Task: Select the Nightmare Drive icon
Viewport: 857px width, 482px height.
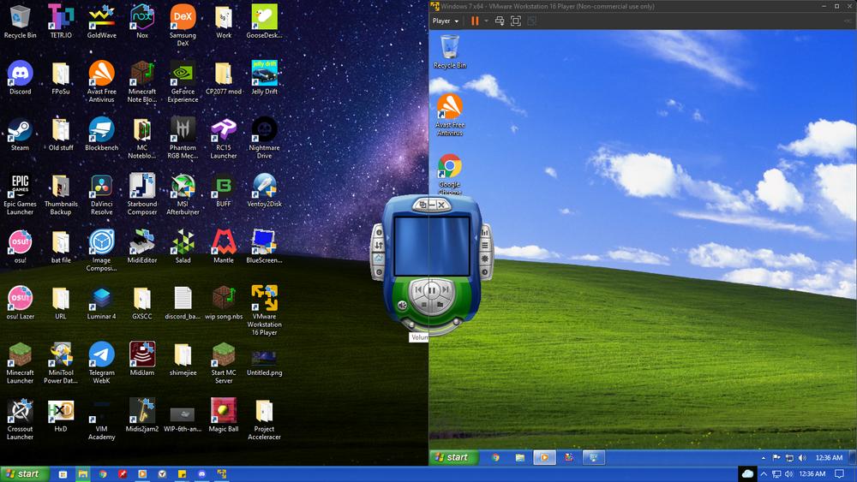Action: [x=265, y=138]
